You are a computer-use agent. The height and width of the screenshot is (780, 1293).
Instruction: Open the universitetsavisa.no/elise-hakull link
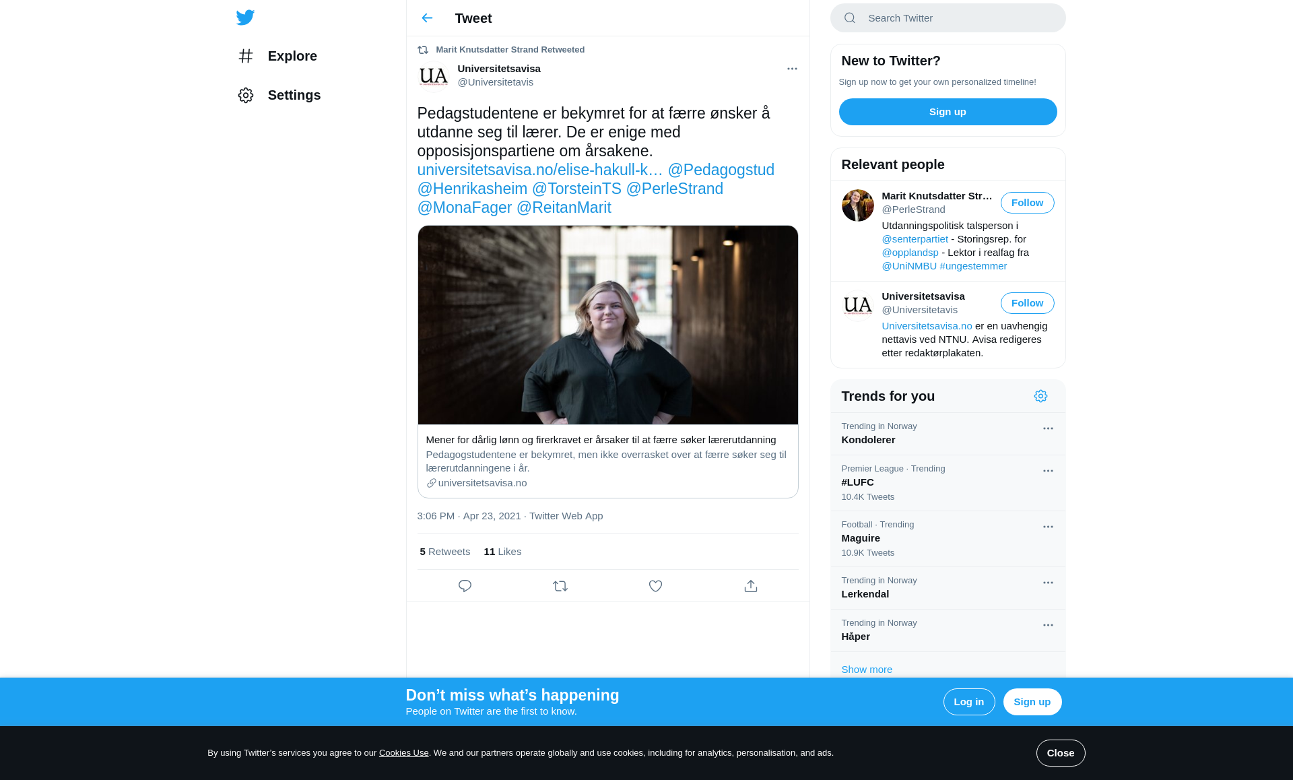point(539,170)
